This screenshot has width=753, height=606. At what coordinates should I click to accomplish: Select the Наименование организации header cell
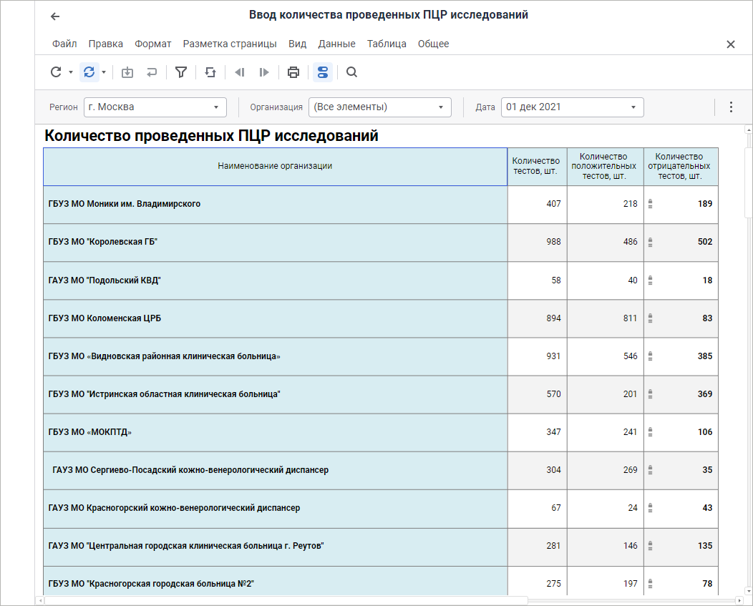pyautogui.click(x=275, y=166)
